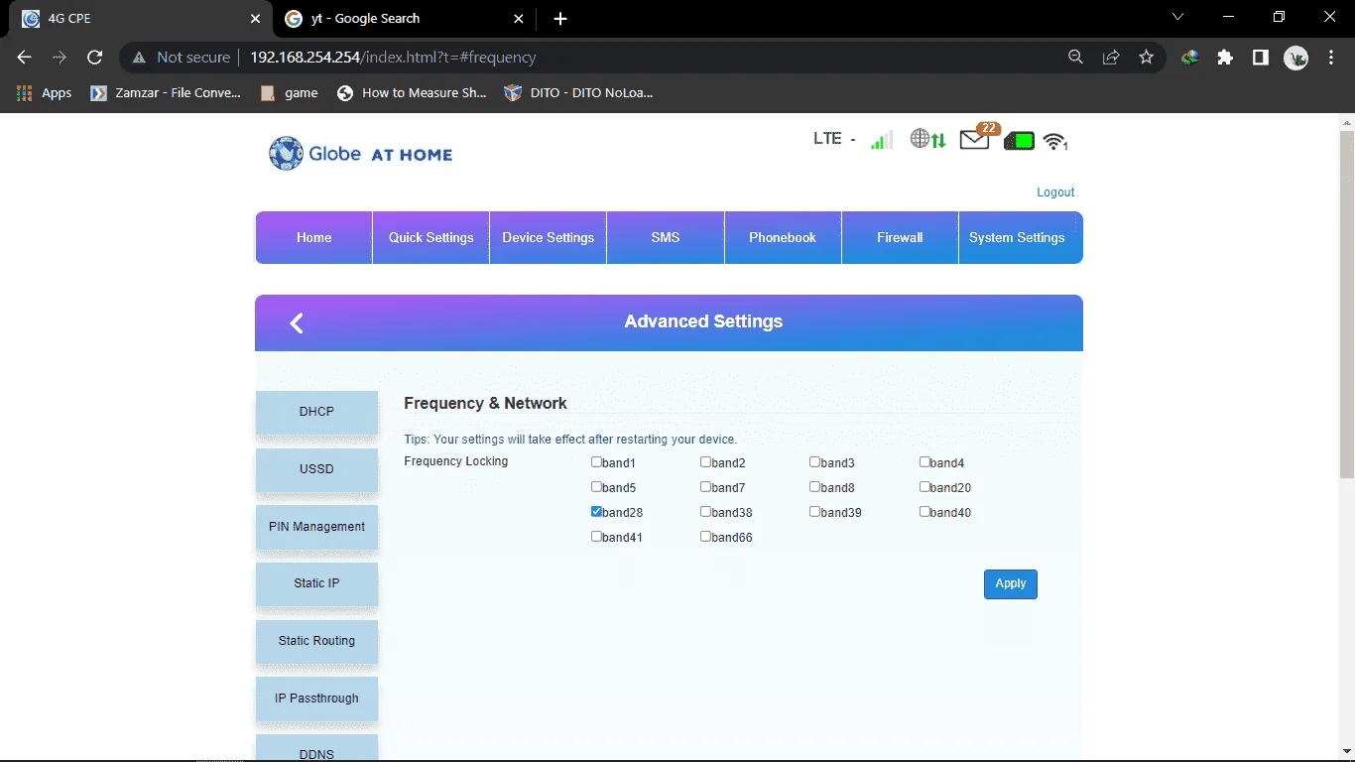Viewport: 1355px width, 762px height.
Task: Open the USSD sidebar section
Action: point(316,469)
